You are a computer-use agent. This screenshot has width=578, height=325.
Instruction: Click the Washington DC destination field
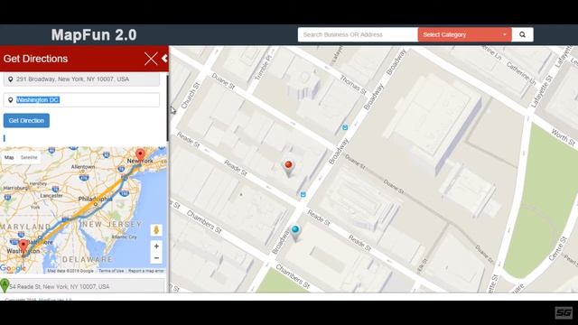(x=81, y=100)
